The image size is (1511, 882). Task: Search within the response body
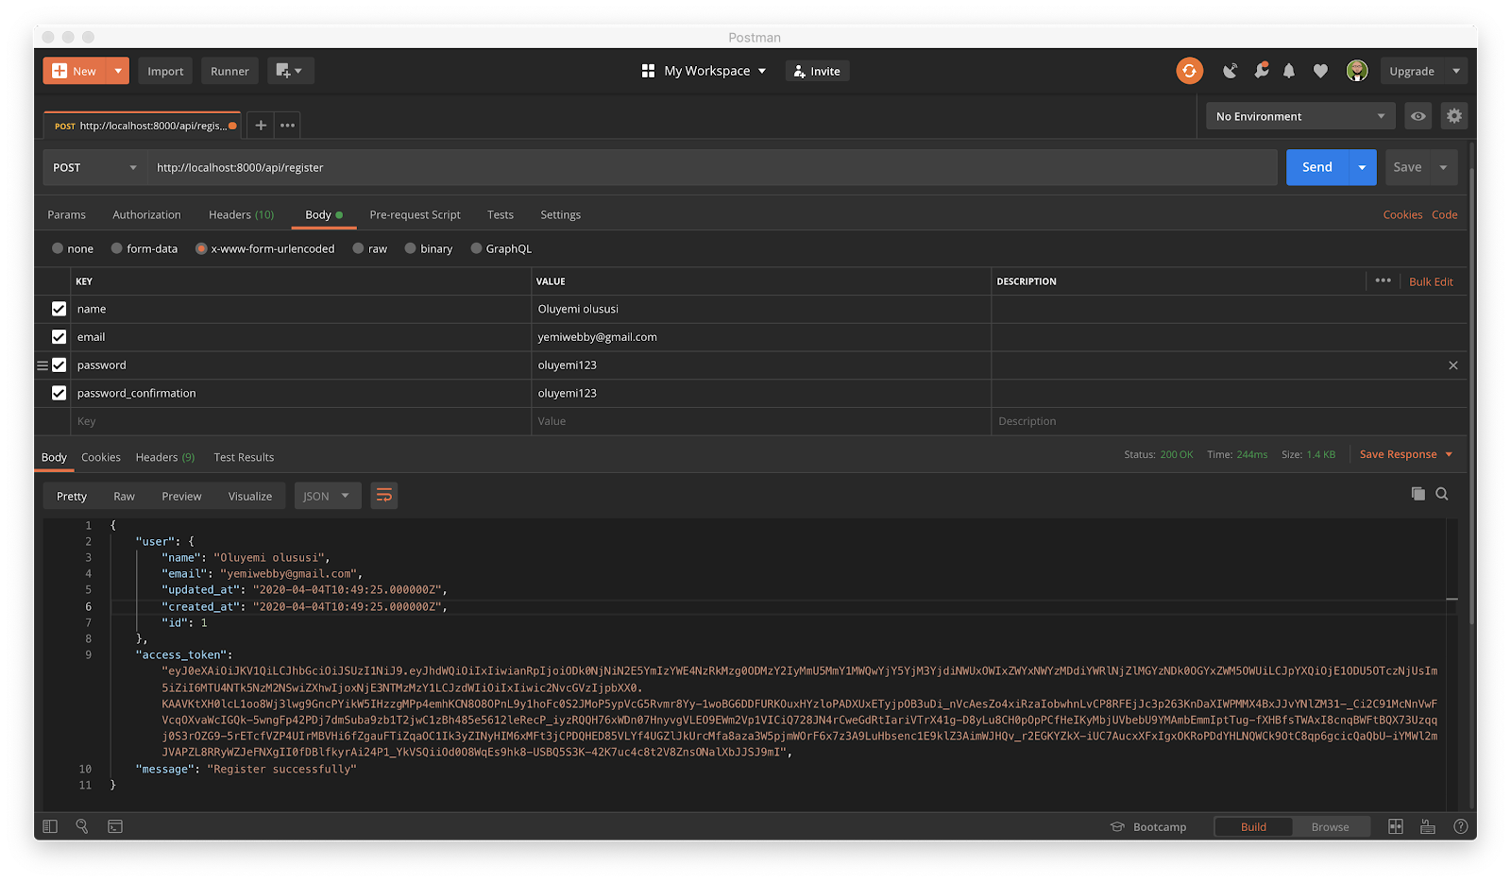point(1442,494)
